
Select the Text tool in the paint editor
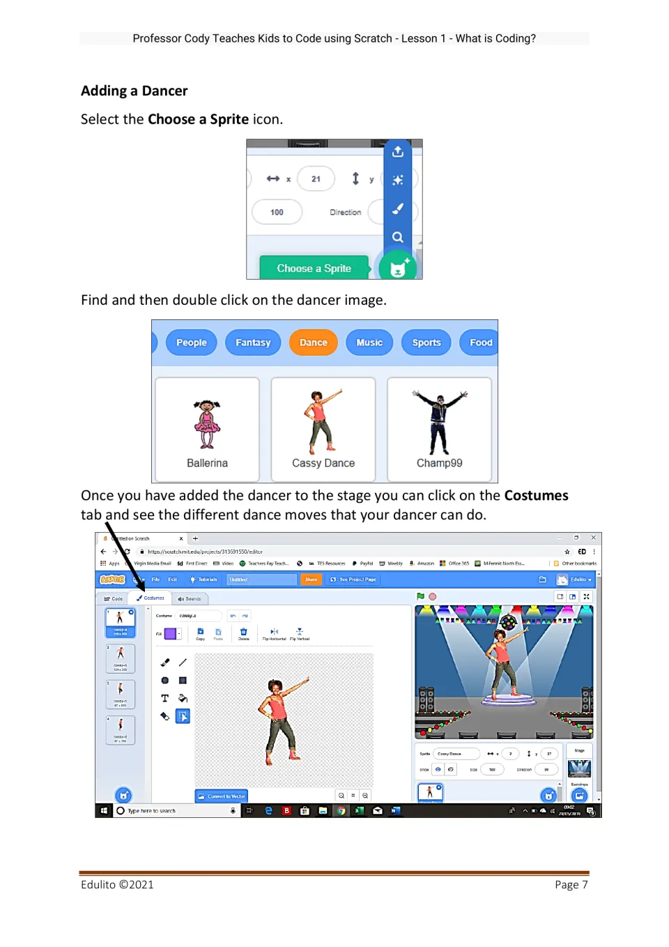165,698
